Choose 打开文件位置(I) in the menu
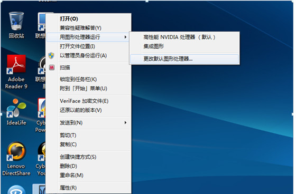Viewport: 296px width, 194px height. [89, 46]
